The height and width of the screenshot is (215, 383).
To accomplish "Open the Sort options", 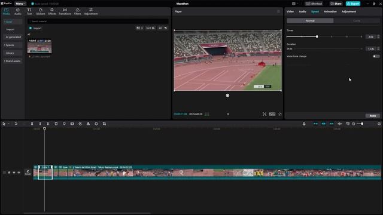I will 150,28.
